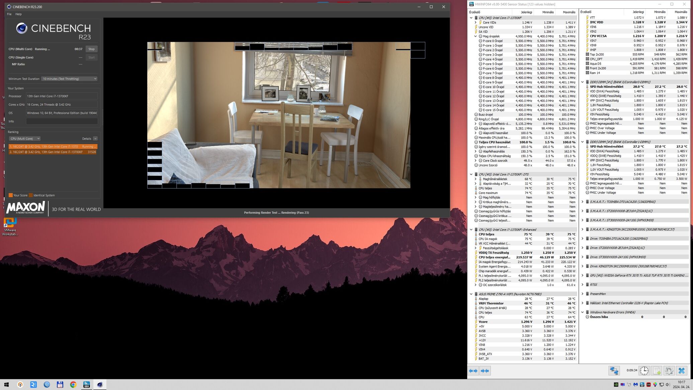Open Minimum Test Duration dropdown
Image resolution: width=693 pixels, height=390 pixels.
(69, 79)
